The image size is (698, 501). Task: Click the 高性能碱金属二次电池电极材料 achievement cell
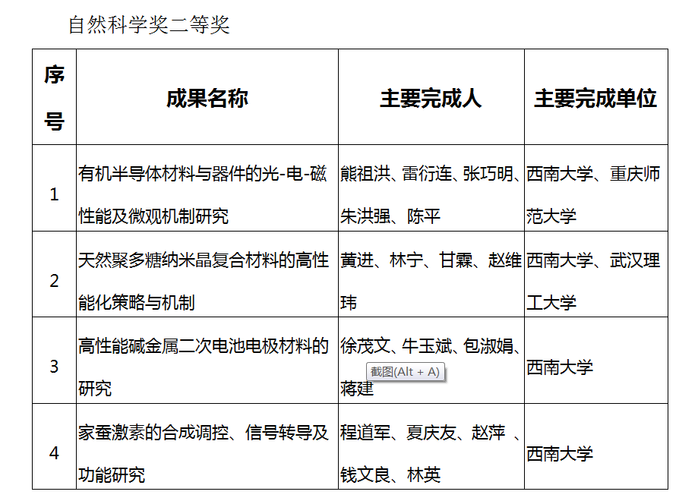[204, 367]
